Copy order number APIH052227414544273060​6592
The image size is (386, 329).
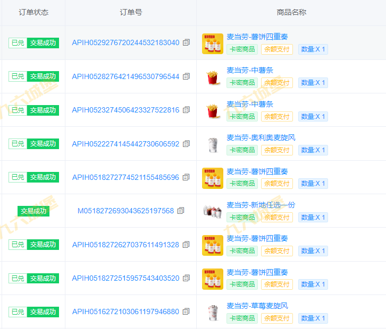pos(186,144)
